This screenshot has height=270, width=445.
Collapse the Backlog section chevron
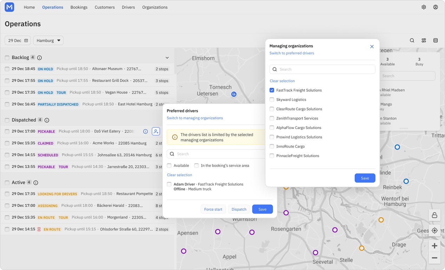(167, 58)
